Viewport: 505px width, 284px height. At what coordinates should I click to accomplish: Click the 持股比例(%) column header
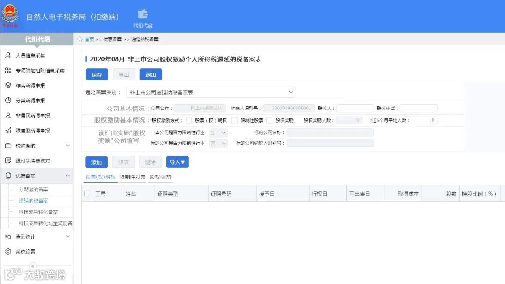coord(479,194)
